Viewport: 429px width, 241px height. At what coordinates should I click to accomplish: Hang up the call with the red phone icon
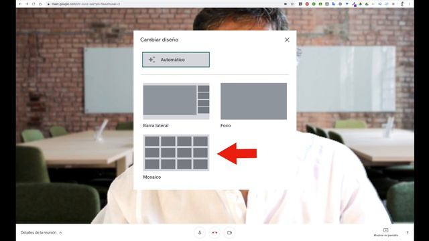214,233
